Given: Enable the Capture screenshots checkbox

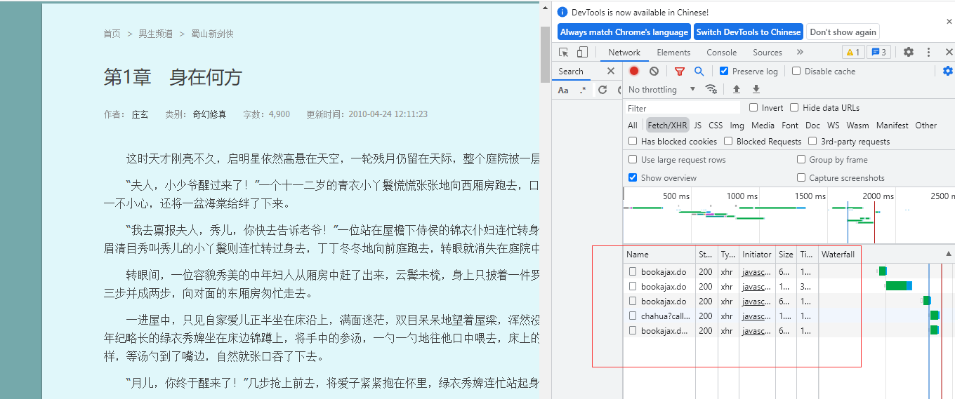Looking at the screenshot, I should pos(801,177).
